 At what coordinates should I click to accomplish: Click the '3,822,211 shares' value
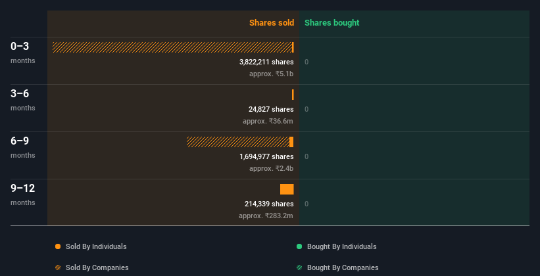[266, 62]
